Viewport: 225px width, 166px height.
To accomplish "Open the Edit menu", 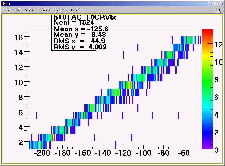I will [17, 10].
